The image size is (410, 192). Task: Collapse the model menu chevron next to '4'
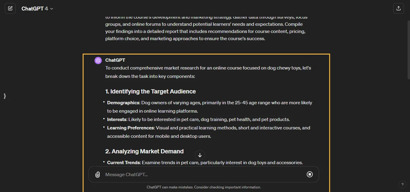[52, 9]
